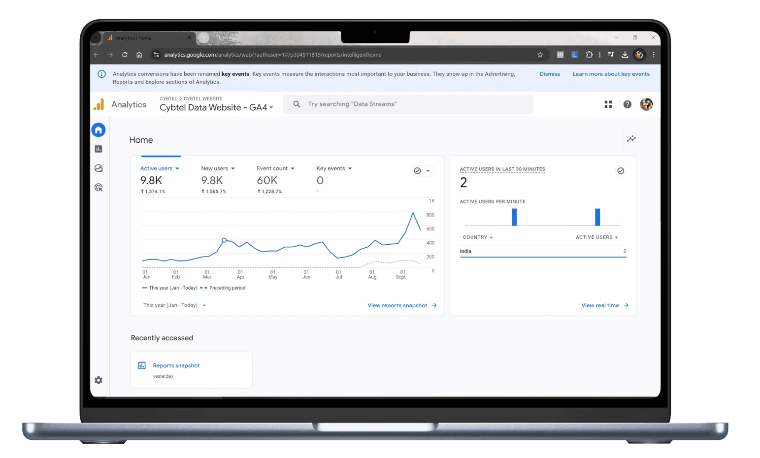
Task: Click the 'Recently accessed' heading
Action: click(x=162, y=338)
